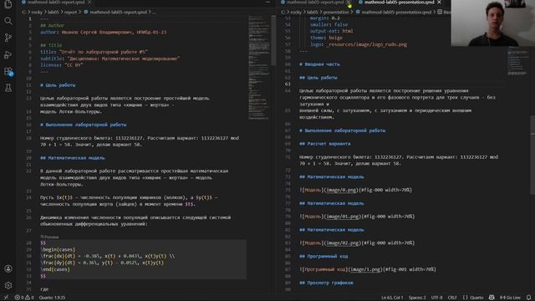Open the Extensions view with update badge
Image resolution: width=535 pixels, height=301 pixels.
8,71
